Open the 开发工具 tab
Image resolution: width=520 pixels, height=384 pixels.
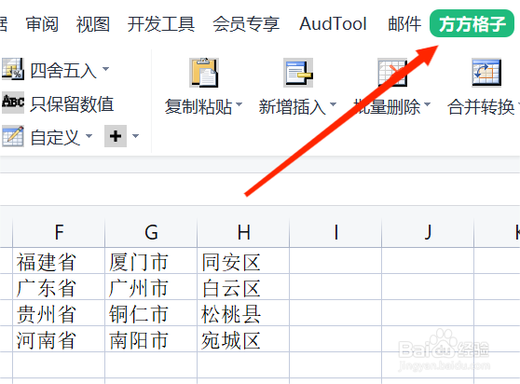[x=161, y=24]
